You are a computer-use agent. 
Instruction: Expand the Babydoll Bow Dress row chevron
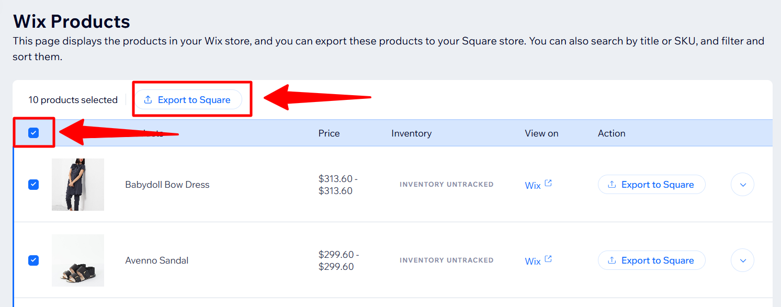[742, 185]
